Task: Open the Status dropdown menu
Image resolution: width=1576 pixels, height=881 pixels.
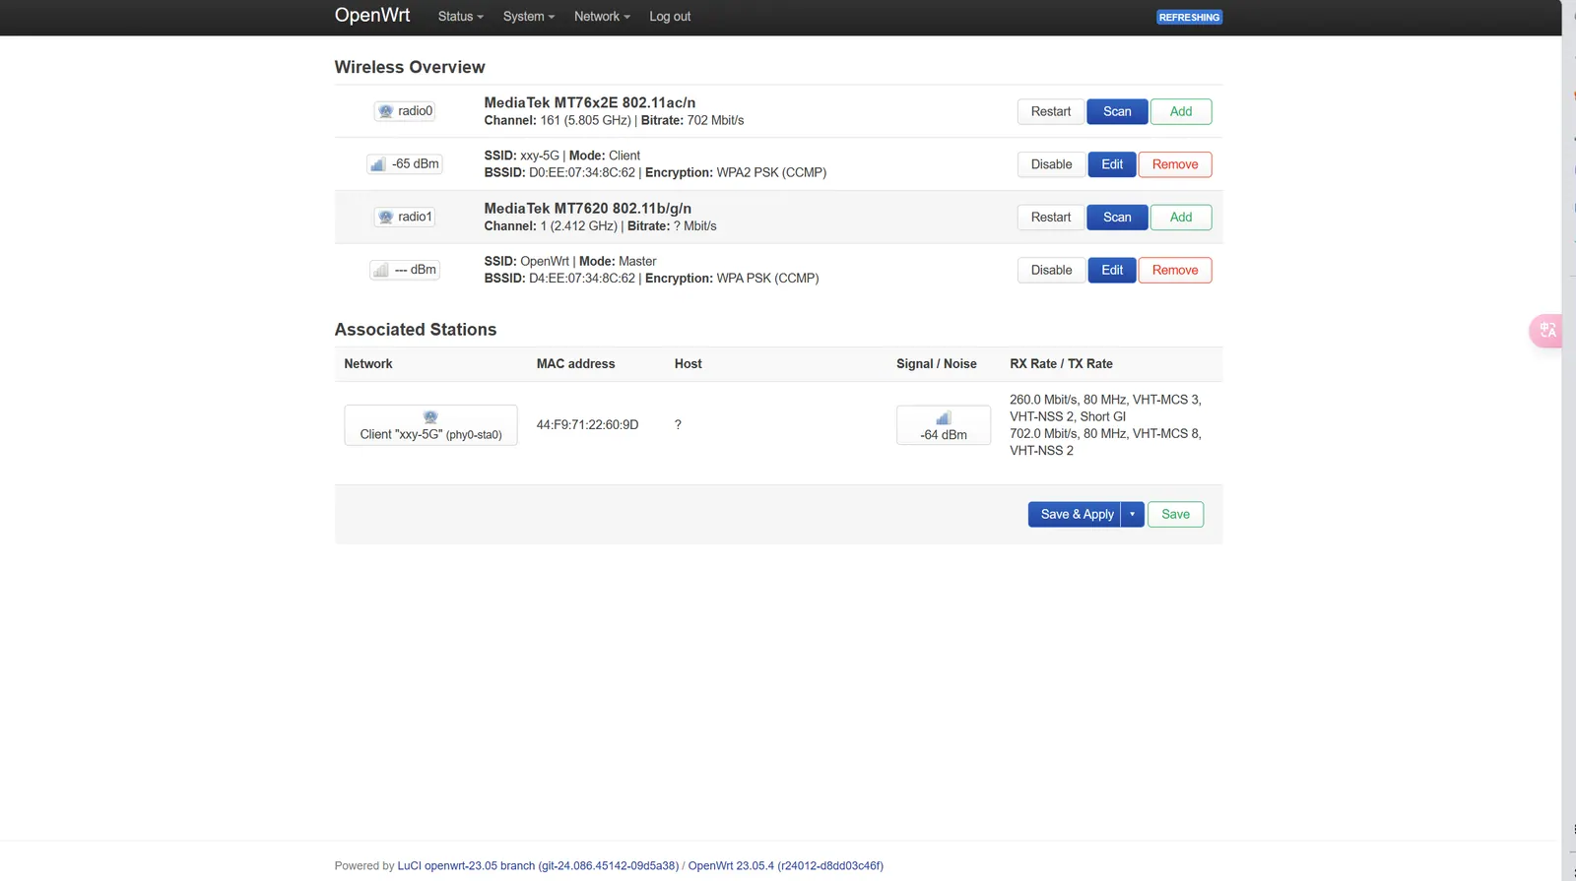Action: tap(460, 17)
